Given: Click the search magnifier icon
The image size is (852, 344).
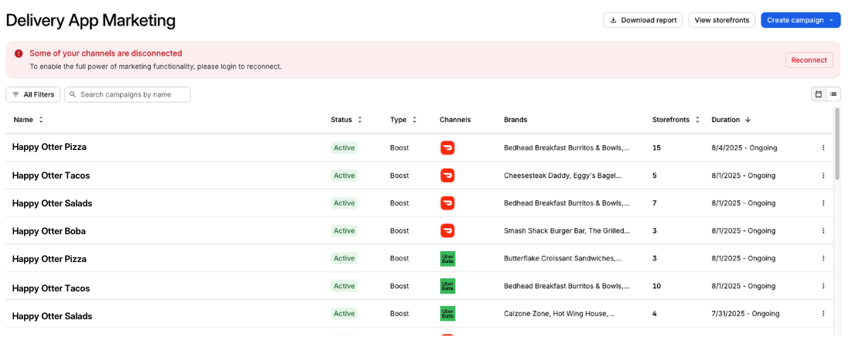Looking at the screenshot, I should coord(73,94).
